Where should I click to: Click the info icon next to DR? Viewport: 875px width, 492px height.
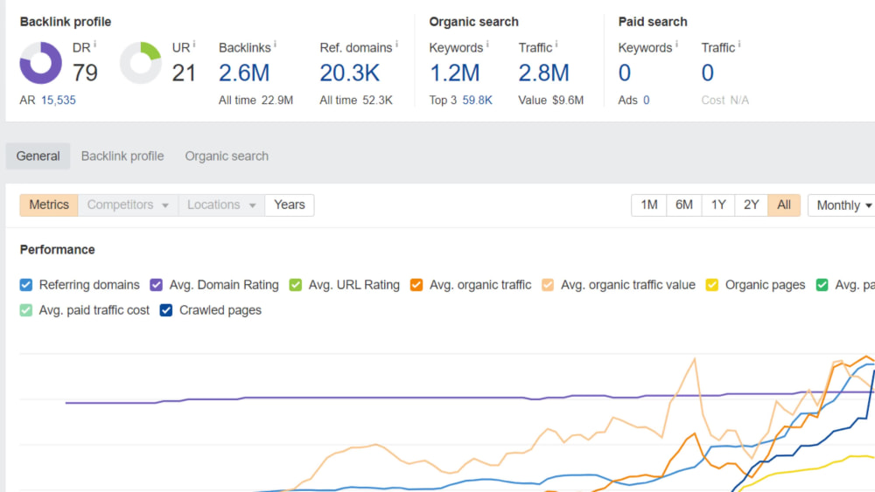94,44
